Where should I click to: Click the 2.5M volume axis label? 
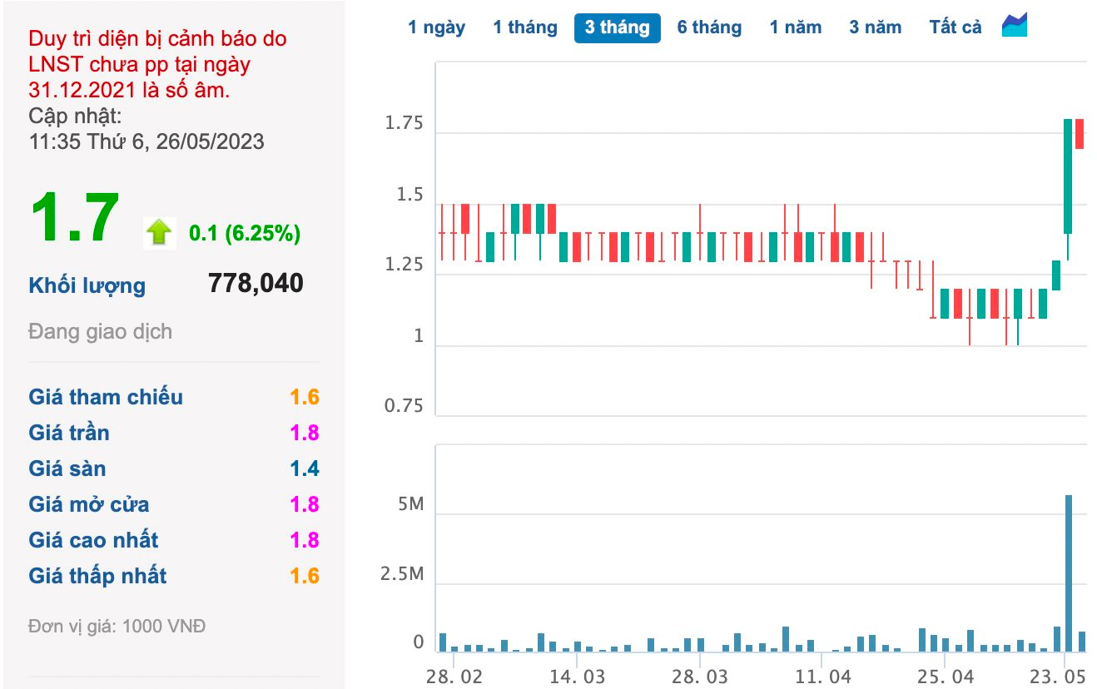[402, 574]
